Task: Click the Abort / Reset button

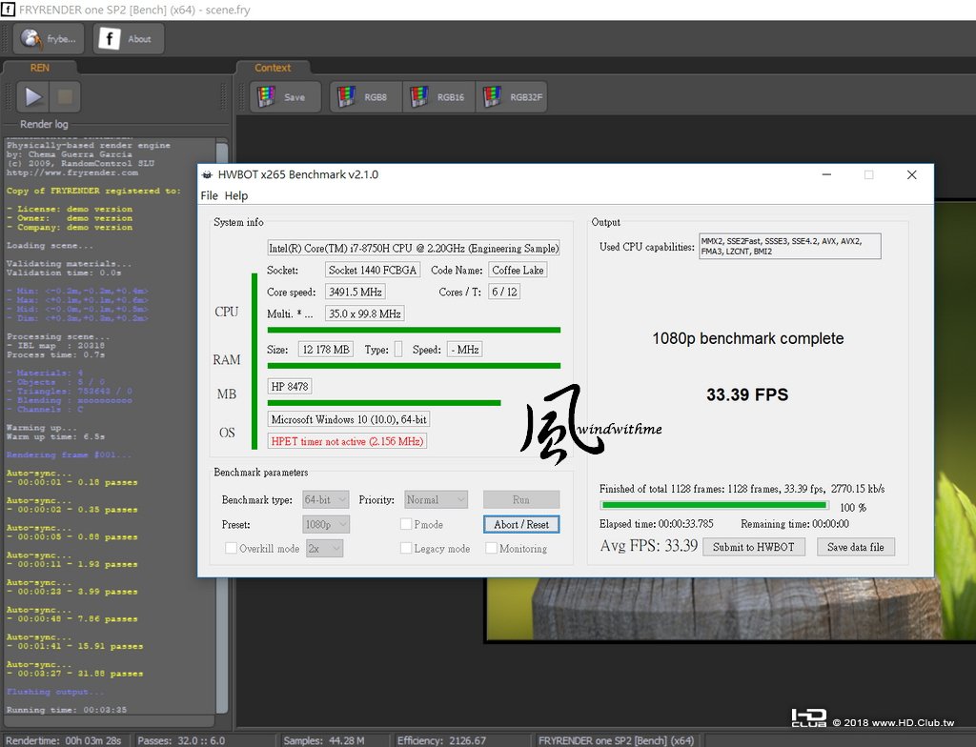Action: pos(521,525)
